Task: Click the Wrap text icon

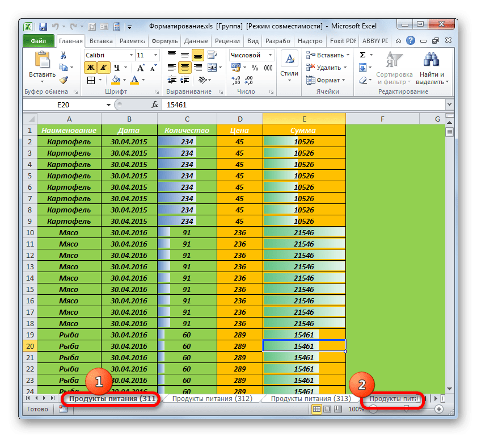Action: tap(212, 55)
